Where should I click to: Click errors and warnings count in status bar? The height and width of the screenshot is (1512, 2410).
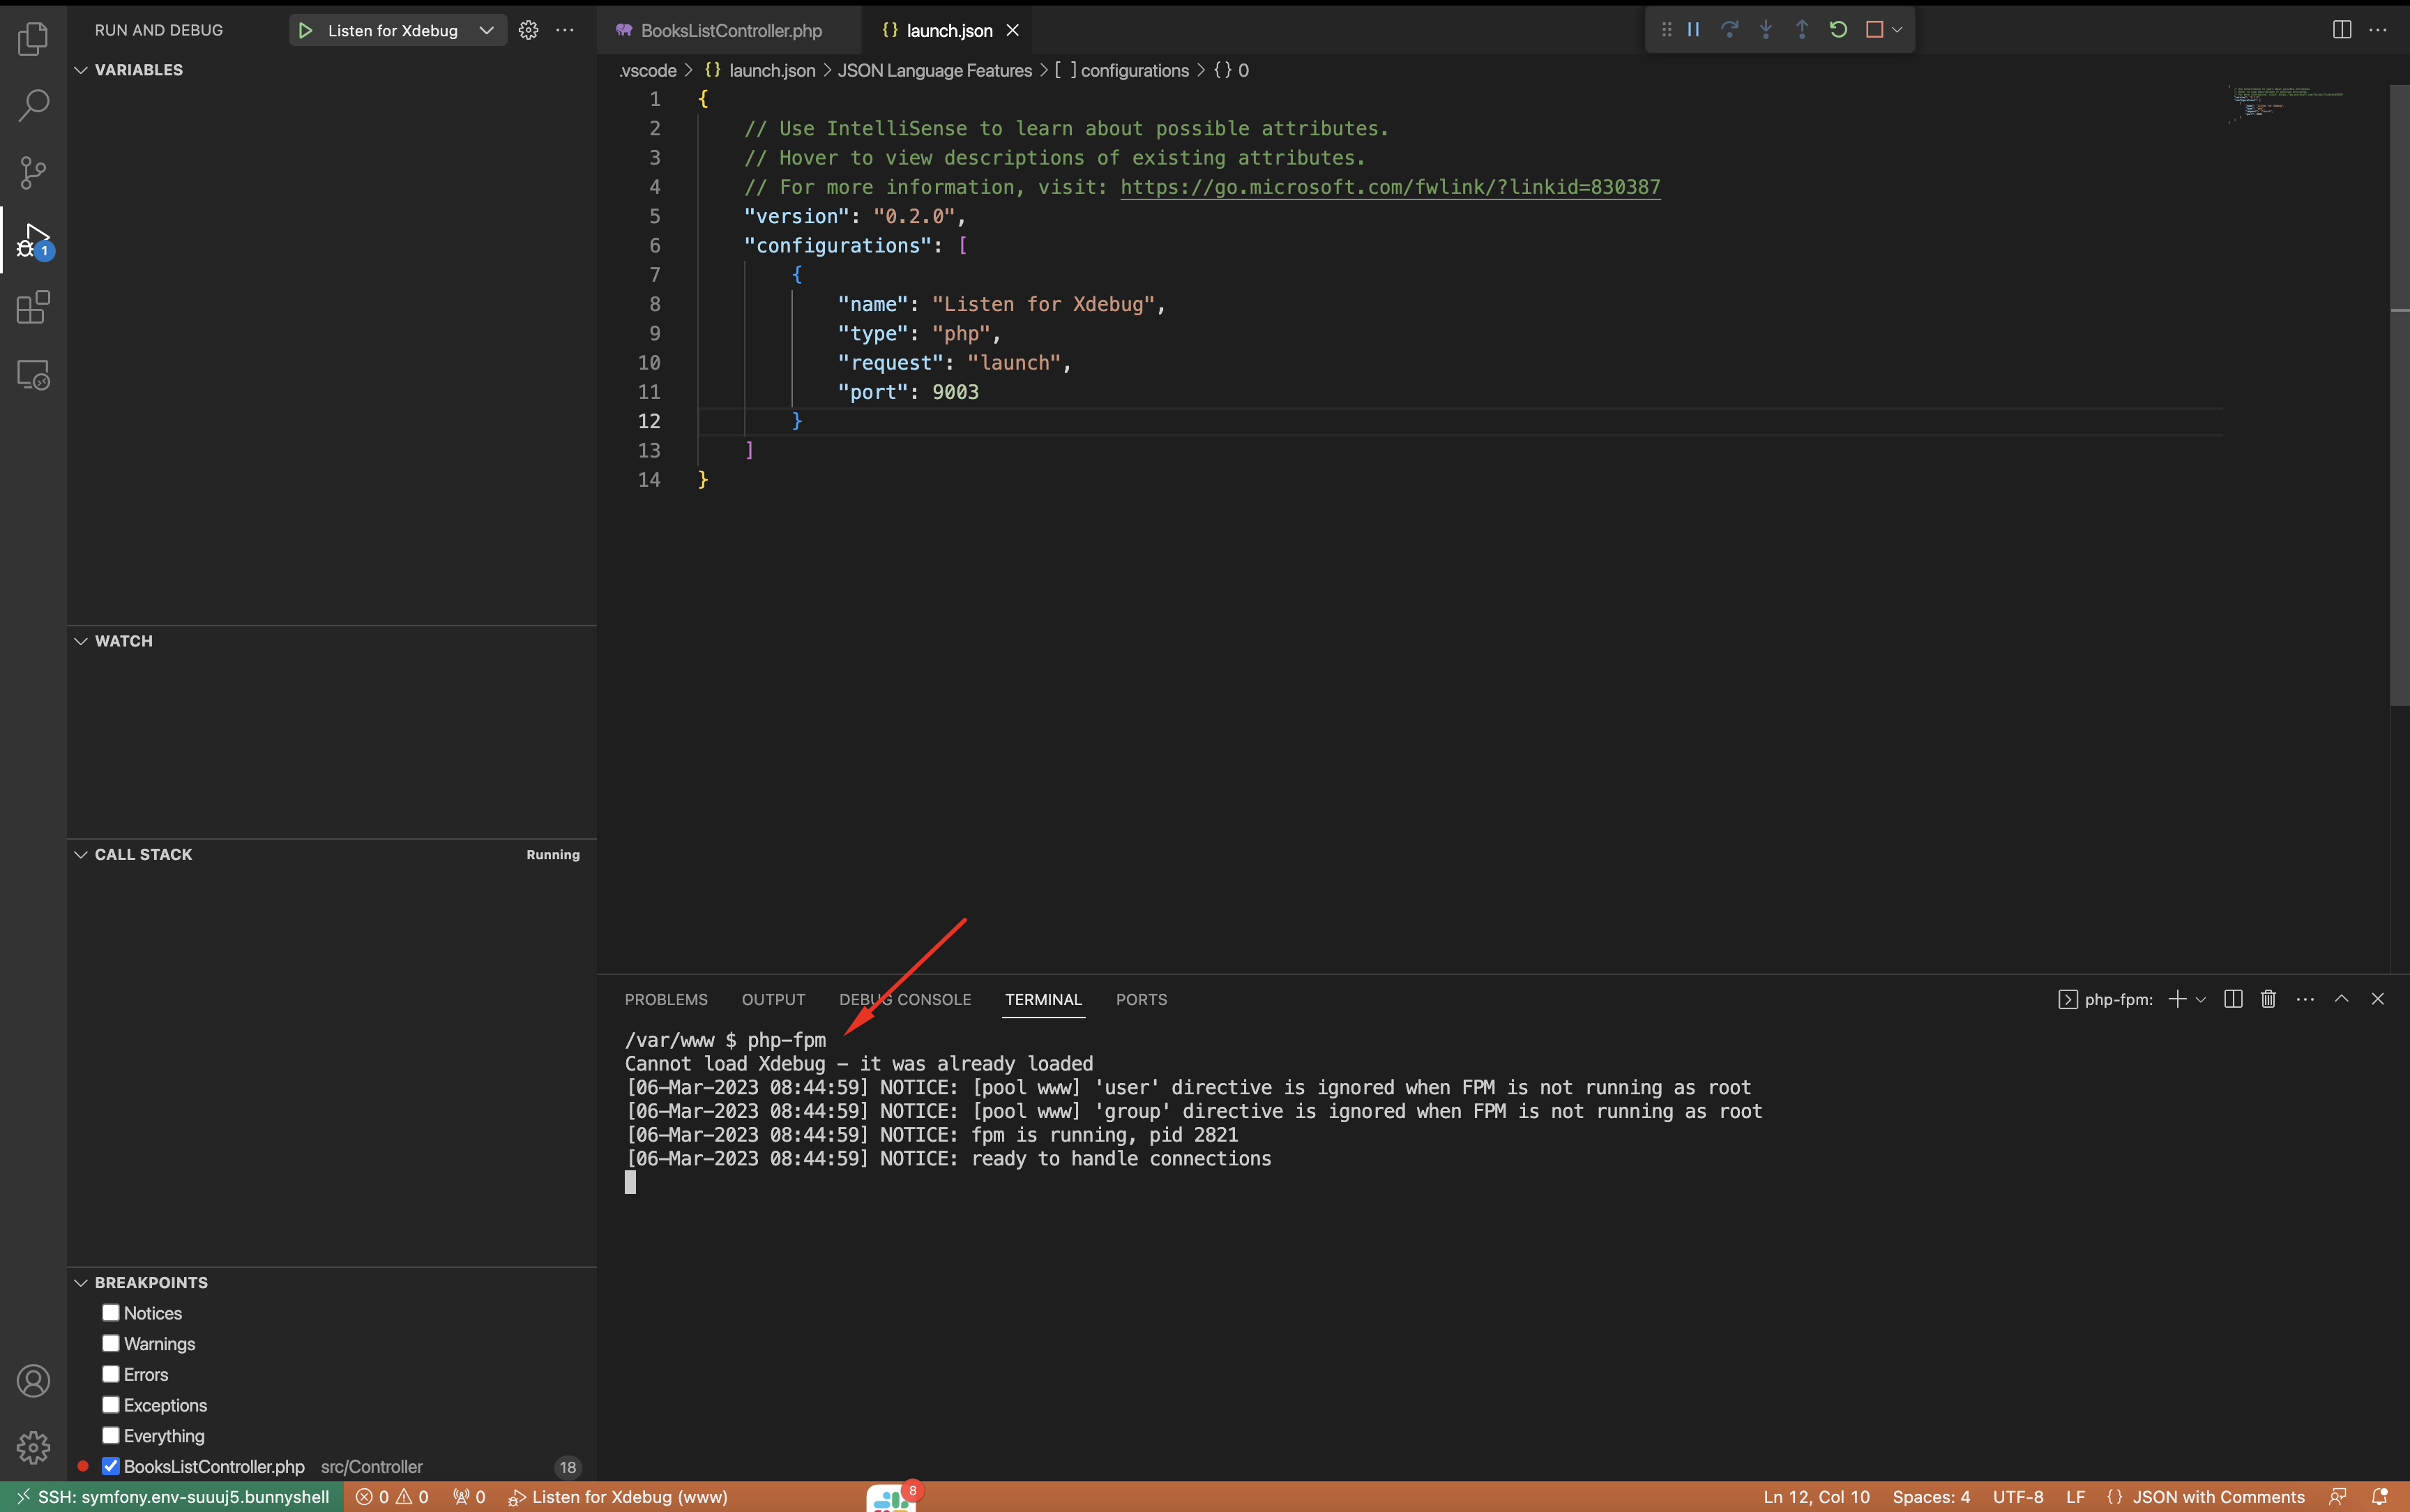[392, 1497]
